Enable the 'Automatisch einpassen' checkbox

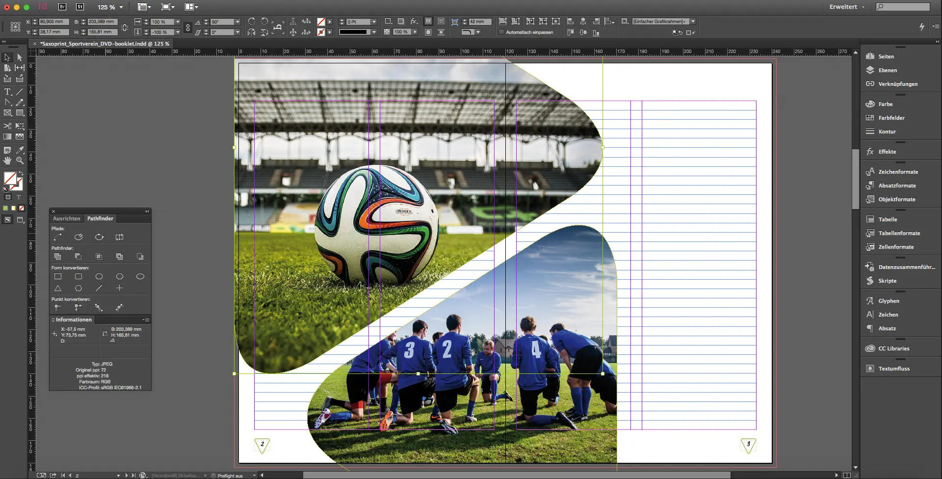point(501,32)
